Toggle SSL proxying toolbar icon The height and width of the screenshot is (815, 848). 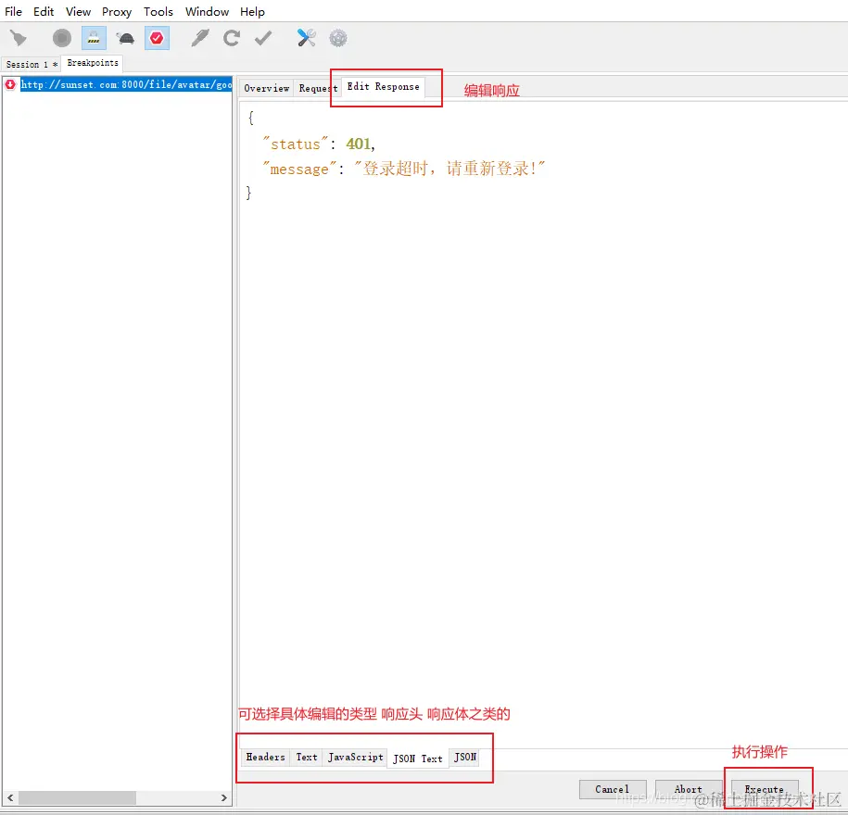click(94, 38)
